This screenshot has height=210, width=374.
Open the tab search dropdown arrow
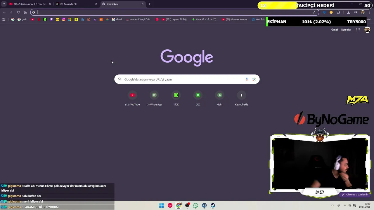[x=4, y=4]
